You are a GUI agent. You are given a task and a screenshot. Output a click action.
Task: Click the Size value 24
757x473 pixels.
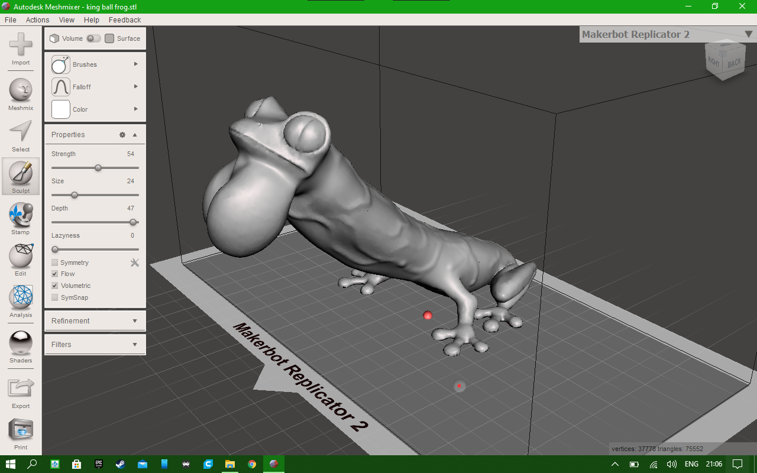pos(131,181)
